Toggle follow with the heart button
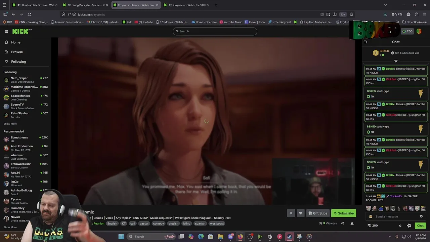The image size is (430, 242). click(301, 213)
